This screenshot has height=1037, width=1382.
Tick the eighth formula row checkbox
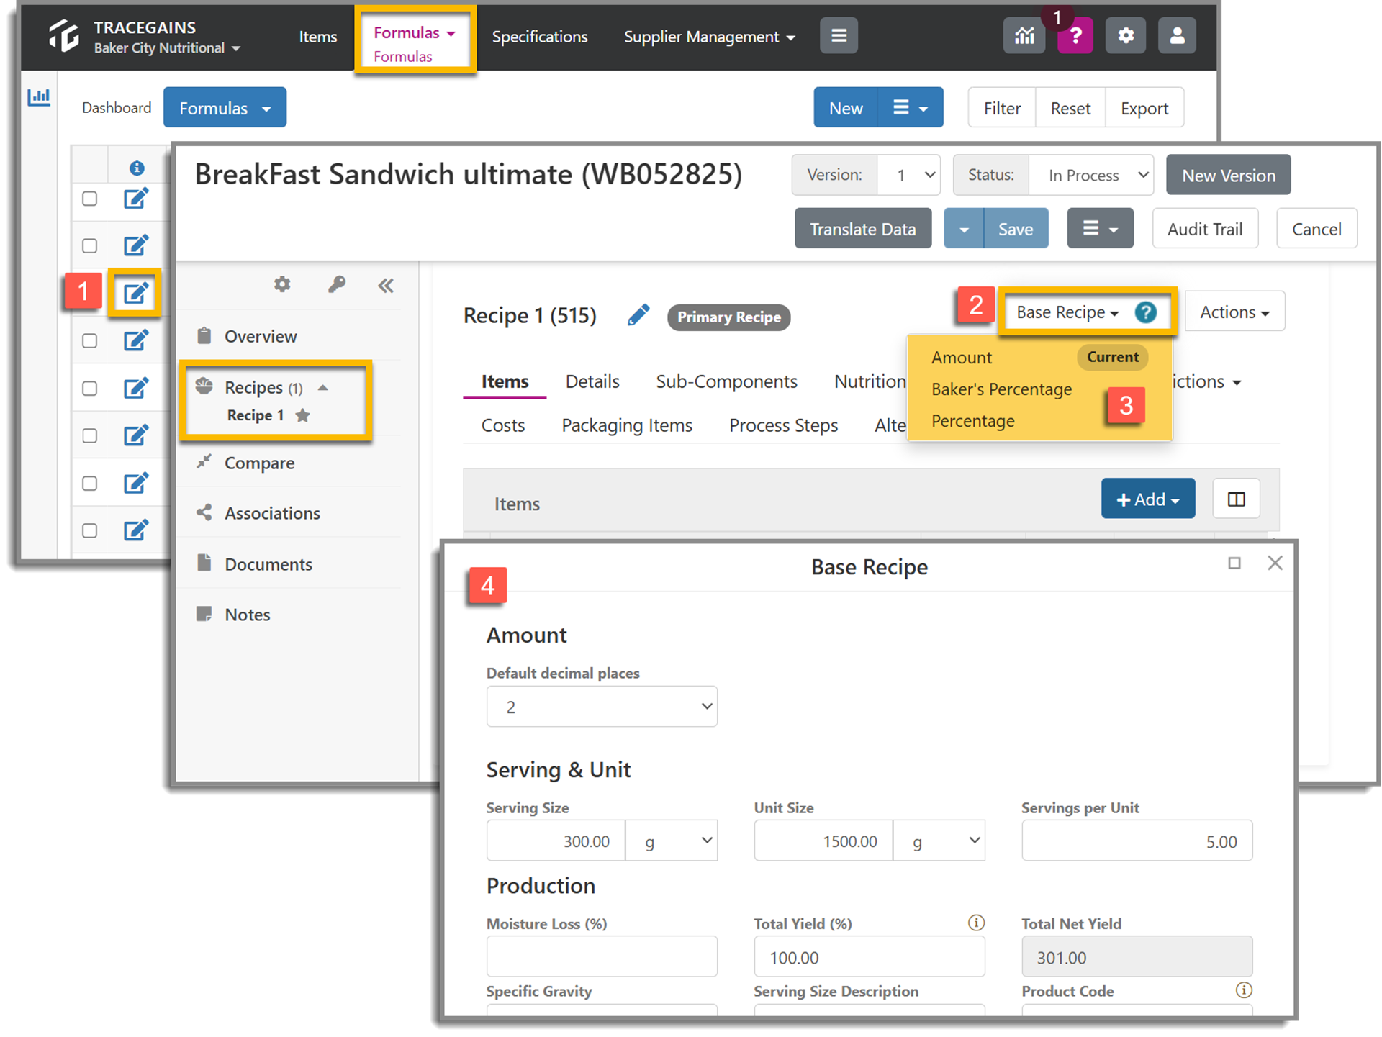[90, 531]
